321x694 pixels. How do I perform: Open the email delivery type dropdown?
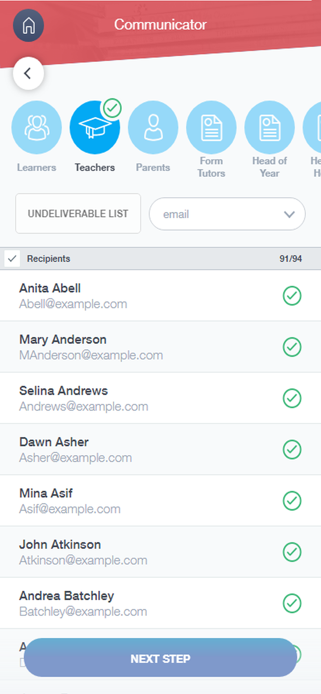click(x=227, y=214)
